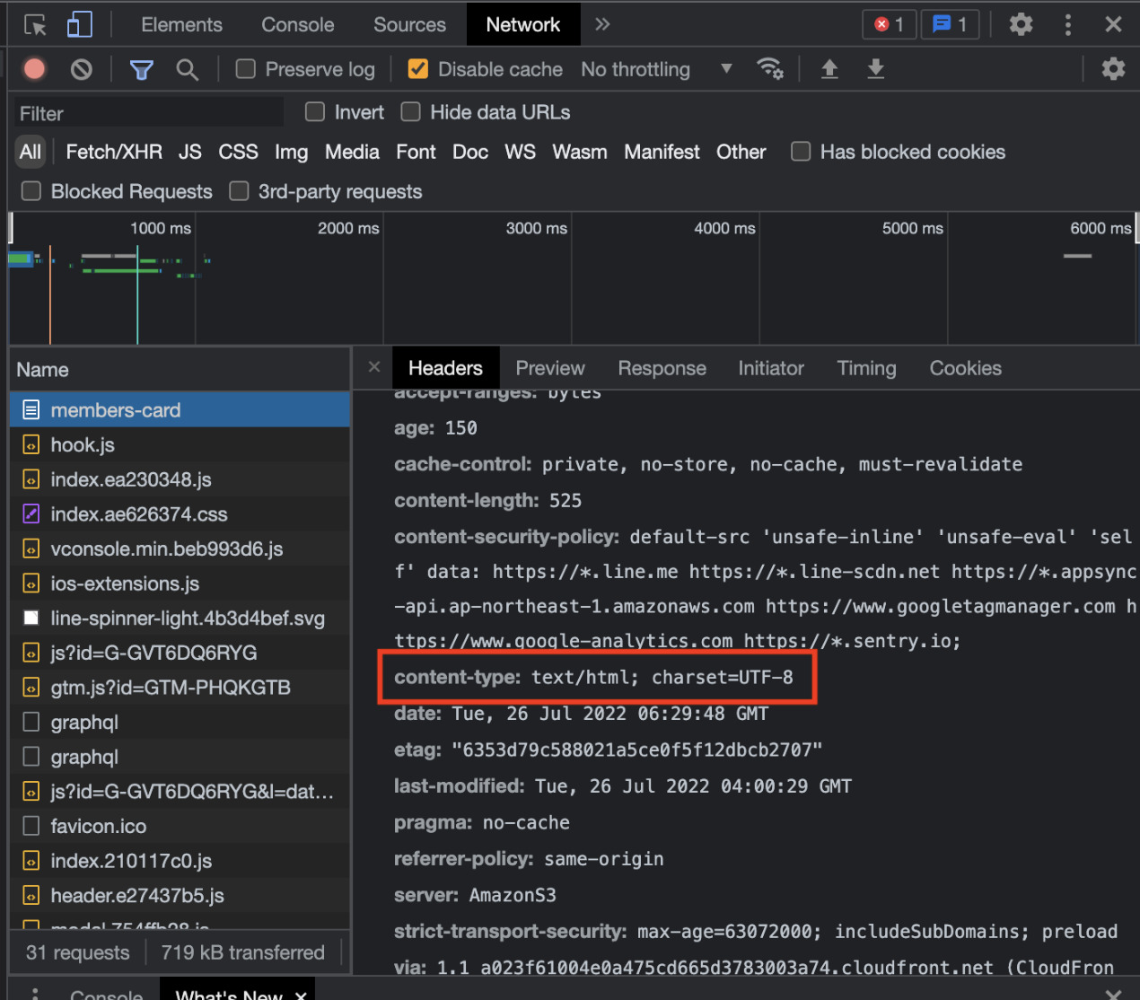Open network conditions settings
Image resolution: width=1140 pixels, height=1000 pixels.
point(770,69)
